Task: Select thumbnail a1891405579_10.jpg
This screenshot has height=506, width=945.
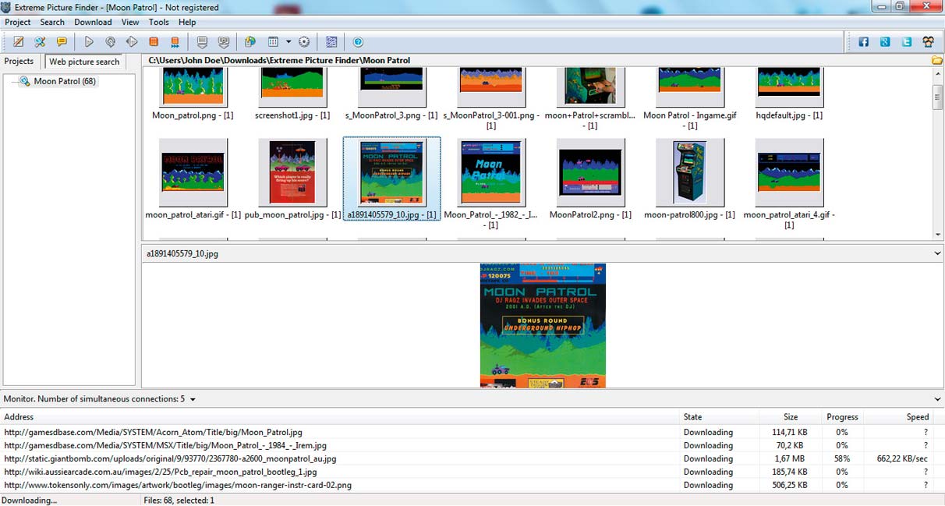Action: click(x=391, y=179)
